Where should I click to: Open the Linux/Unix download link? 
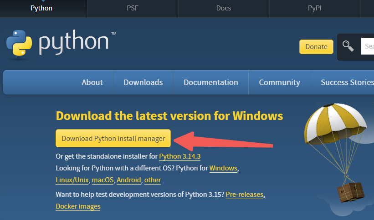coord(72,180)
